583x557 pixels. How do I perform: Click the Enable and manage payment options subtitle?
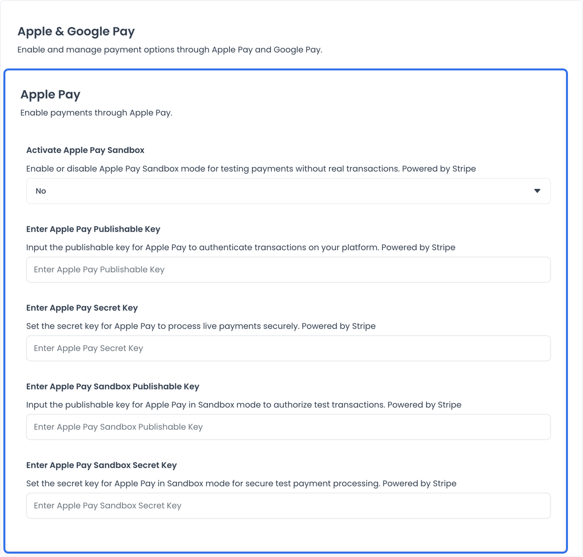tap(170, 50)
